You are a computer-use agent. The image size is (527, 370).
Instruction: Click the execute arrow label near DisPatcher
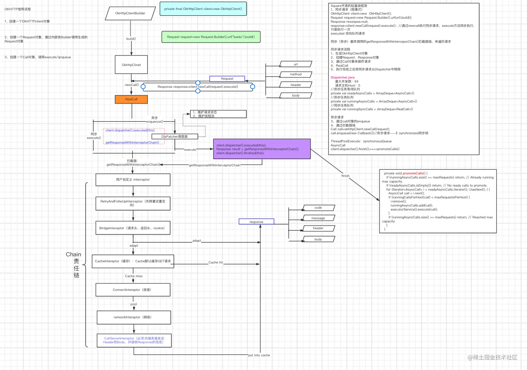[190, 149]
